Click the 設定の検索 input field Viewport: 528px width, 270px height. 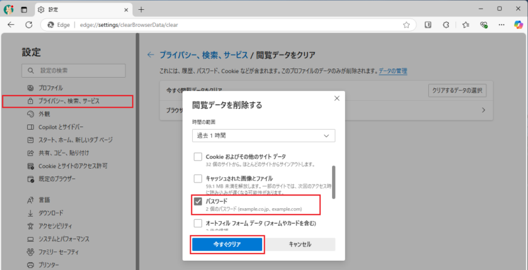(x=73, y=71)
